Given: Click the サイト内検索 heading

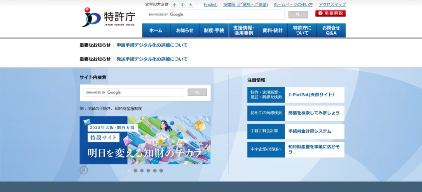Looking at the screenshot, I should click(93, 77).
